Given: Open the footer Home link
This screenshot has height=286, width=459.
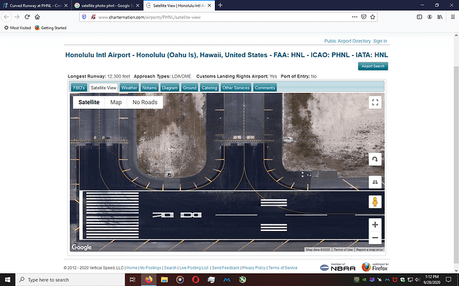Looking at the screenshot, I should 132,268.
